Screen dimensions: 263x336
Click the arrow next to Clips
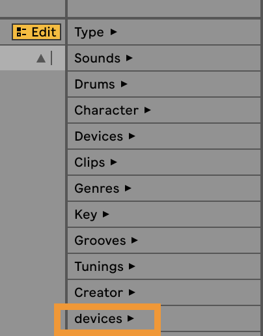[x=113, y=162]
